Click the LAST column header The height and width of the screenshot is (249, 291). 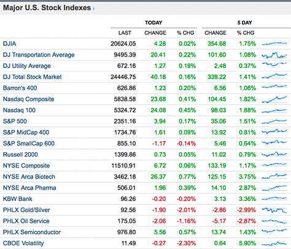click(x=125, y=33)
